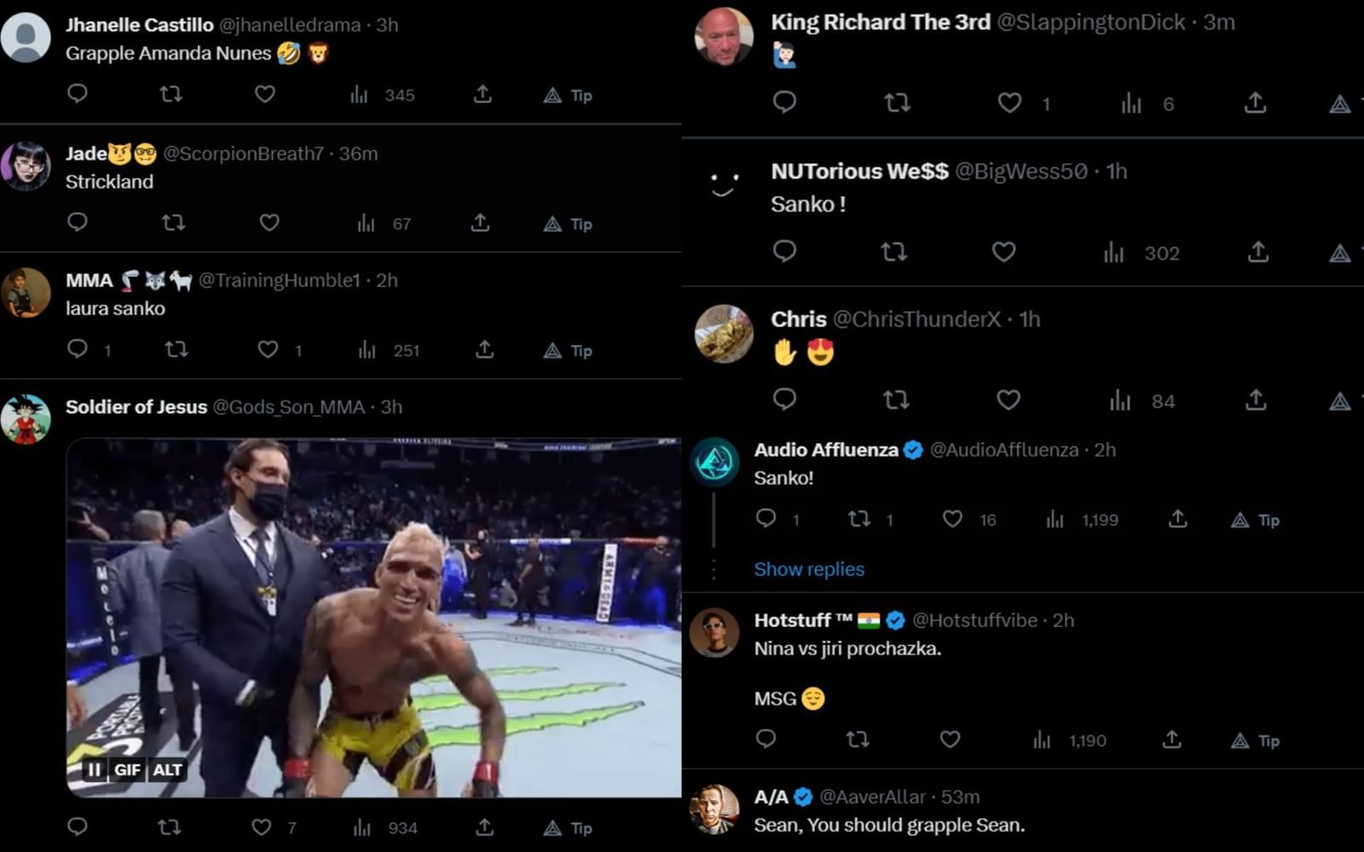Open @jhanelledrama's profile via username
This screenshot has height=852, width=1364.
(293, 25)
